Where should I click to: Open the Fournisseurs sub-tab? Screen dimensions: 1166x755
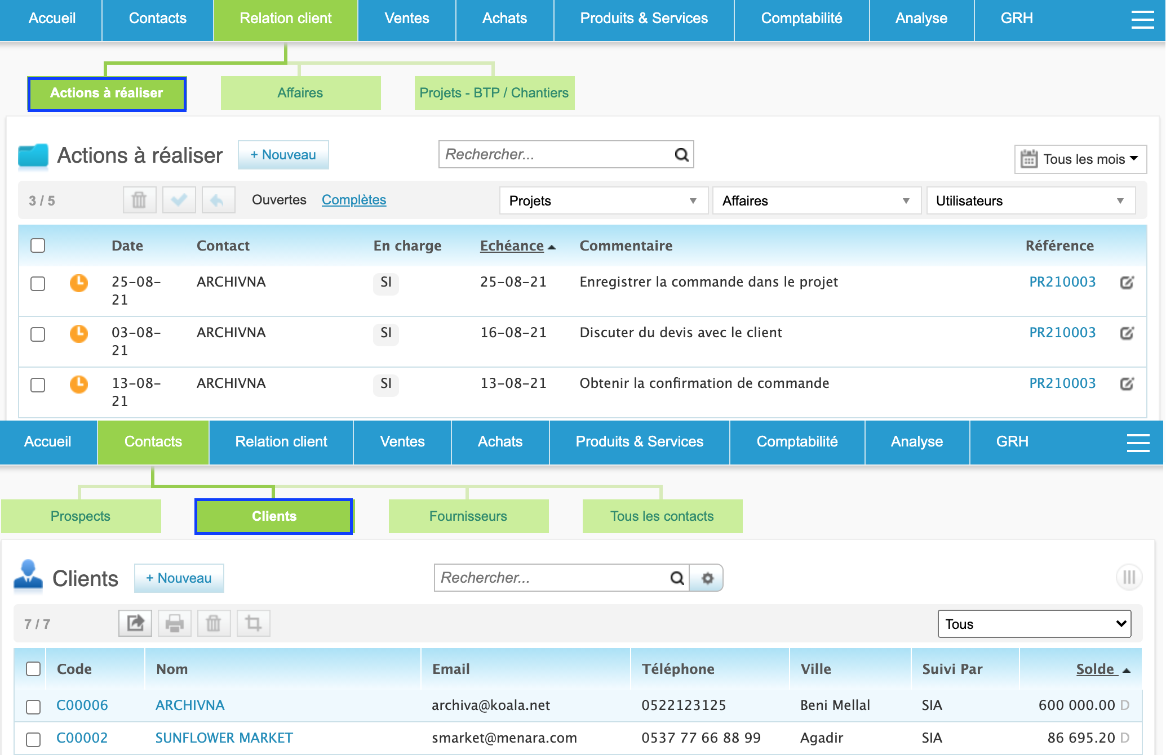click(468, 516)
